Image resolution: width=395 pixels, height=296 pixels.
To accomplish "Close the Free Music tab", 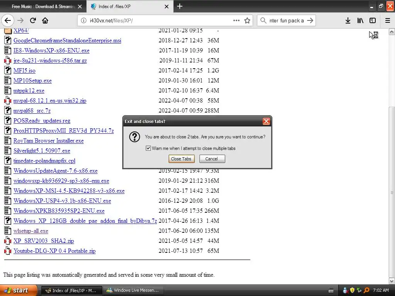I will [x=80, y=7].
